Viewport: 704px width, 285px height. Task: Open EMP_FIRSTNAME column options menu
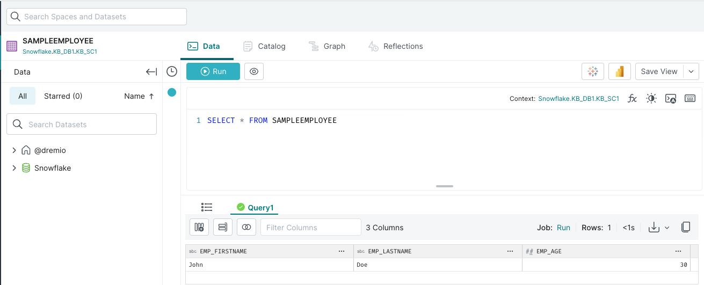click(342, 251)
